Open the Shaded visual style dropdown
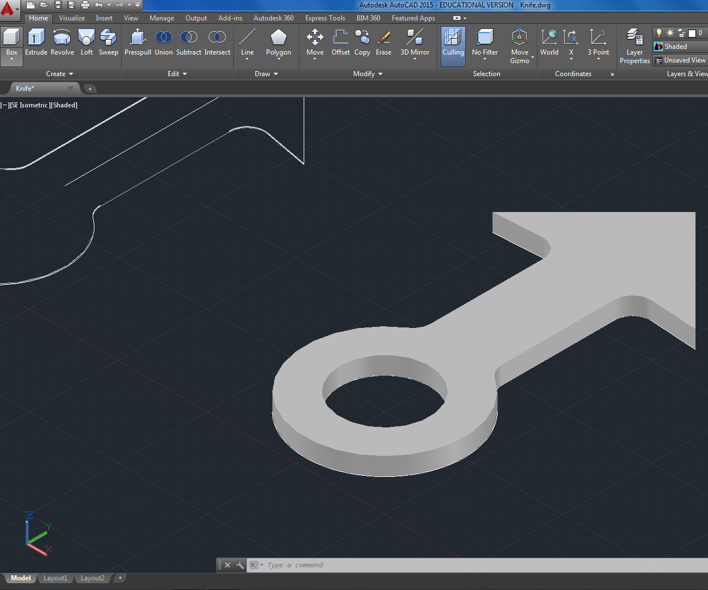The width and height of the screenshot is (708, 590). (x=680, y=47)
